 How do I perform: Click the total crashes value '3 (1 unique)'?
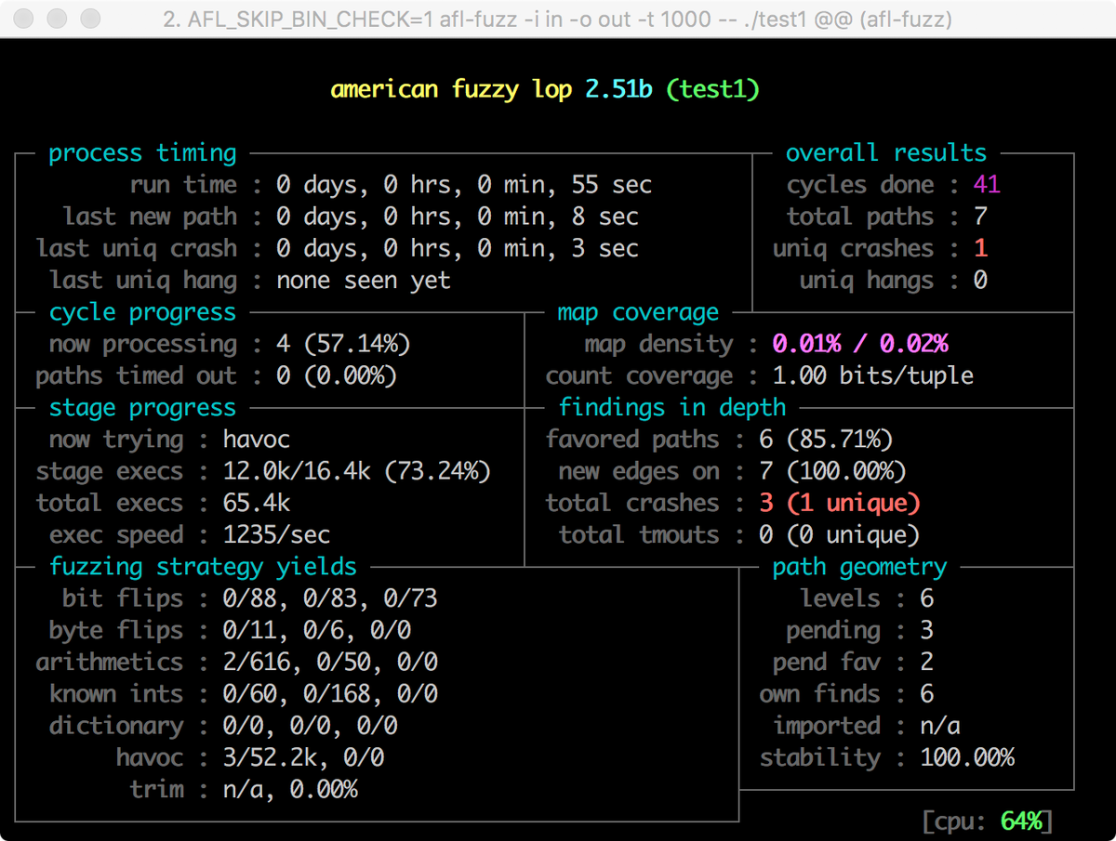(x=840, y=503)
